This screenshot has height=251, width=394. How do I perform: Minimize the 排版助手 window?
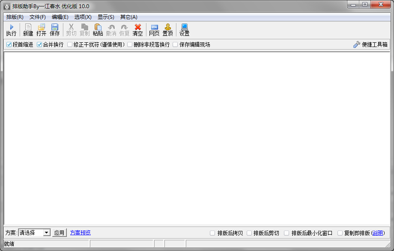[x=353, y=5]
